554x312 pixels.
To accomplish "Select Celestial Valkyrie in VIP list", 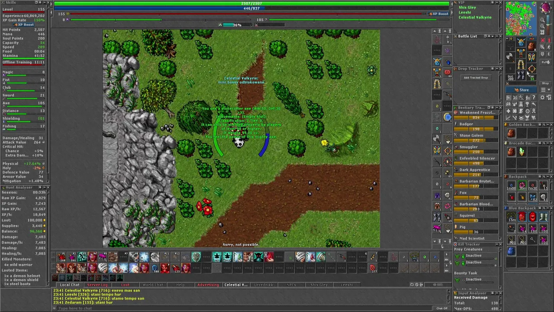I will 475,17.
